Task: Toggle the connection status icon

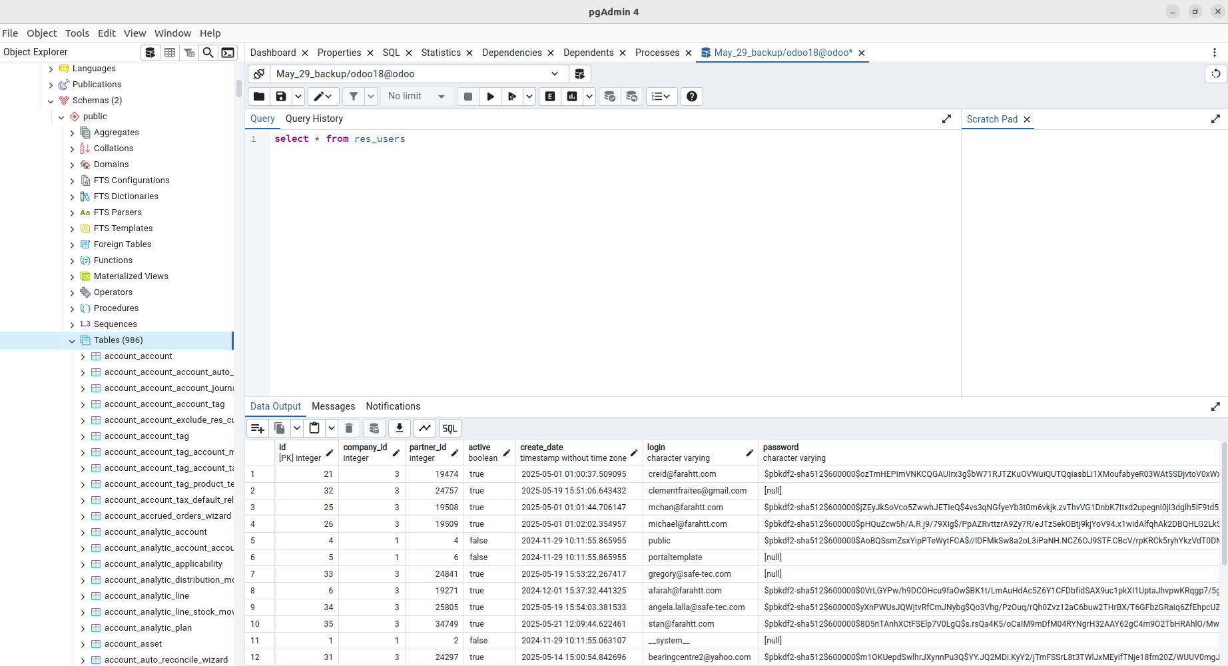Action: click(x=259, y=74)
